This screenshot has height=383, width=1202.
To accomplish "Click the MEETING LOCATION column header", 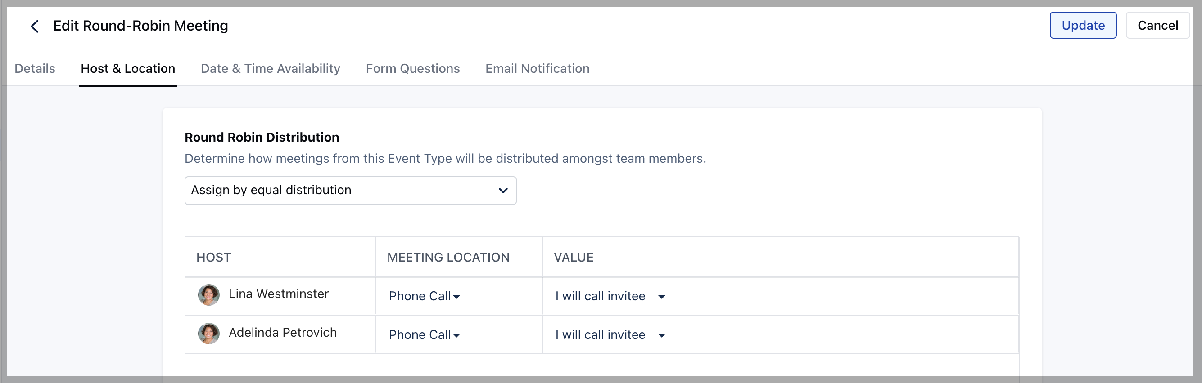I will [x=448, y=257].
